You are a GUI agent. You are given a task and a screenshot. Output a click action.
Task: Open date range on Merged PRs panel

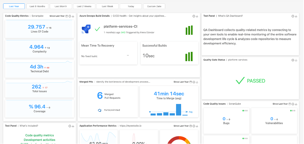point(190,82)
